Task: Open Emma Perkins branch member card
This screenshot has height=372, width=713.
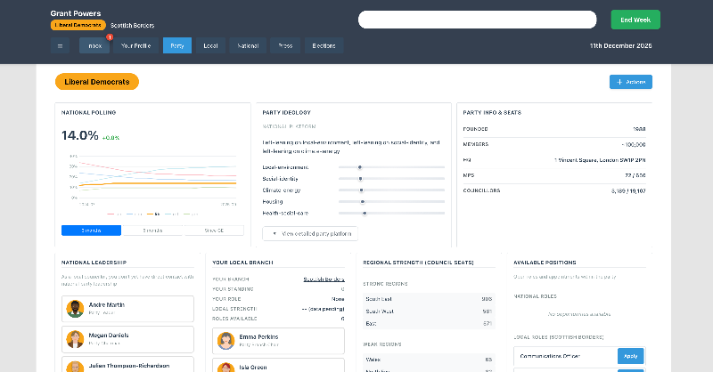Action: tap(278, 341)
